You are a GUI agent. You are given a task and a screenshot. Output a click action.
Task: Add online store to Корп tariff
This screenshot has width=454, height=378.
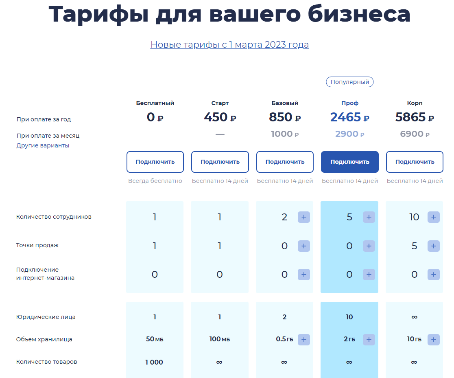pyautogui.click(x=434, y=275)
